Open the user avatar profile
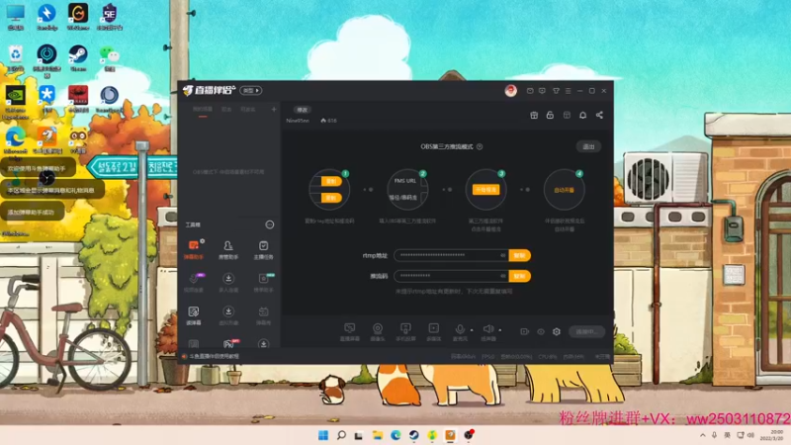The width and height of the screenshot is (791, 445). pyautogui.click(x=510, y=91)
